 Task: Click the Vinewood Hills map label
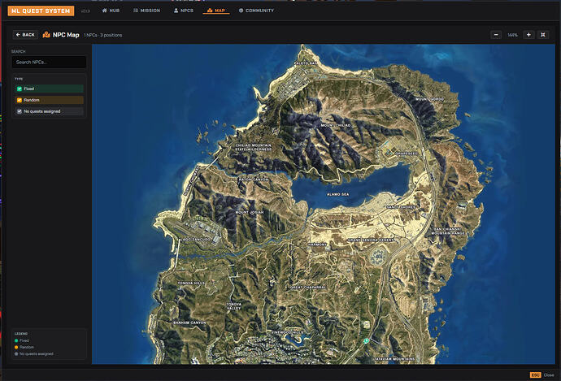pos(287,332)
